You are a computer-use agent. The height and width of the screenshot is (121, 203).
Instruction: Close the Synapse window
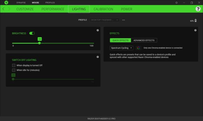click(x=199, y=2)
